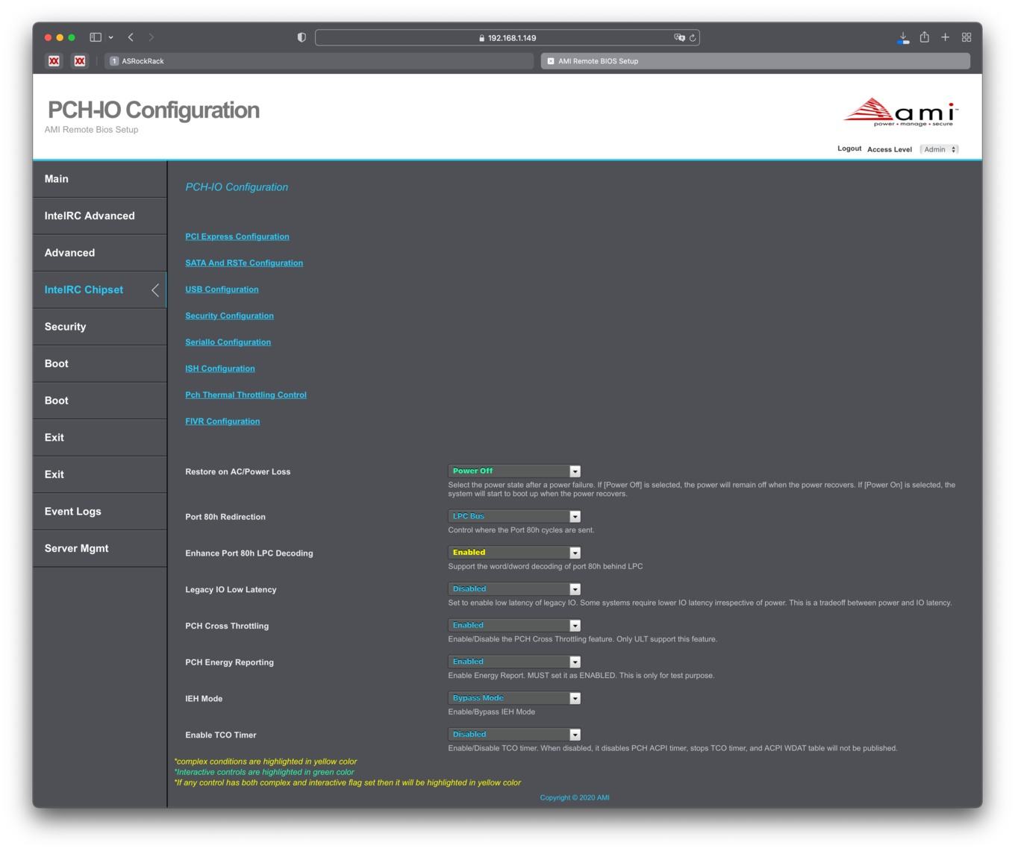Reload the page with refresh icon
The width and height of the screenshot is (1015, 851).
click(x=693, y=37)
